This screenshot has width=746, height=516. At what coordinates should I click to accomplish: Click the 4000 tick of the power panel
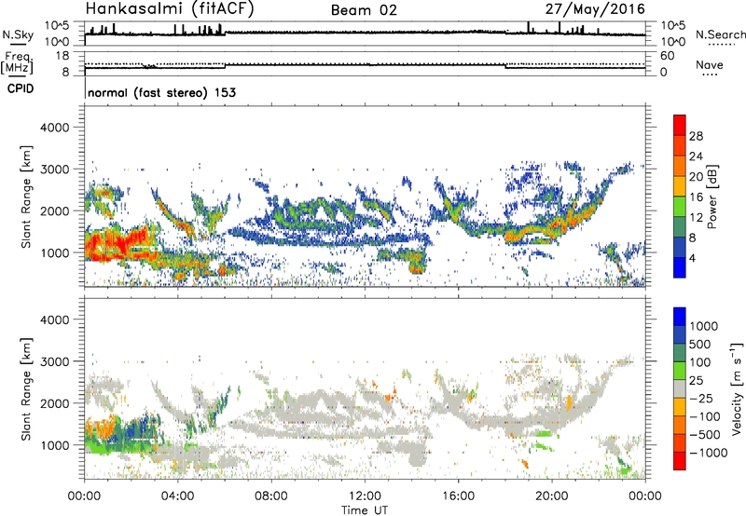pos(54,128)
